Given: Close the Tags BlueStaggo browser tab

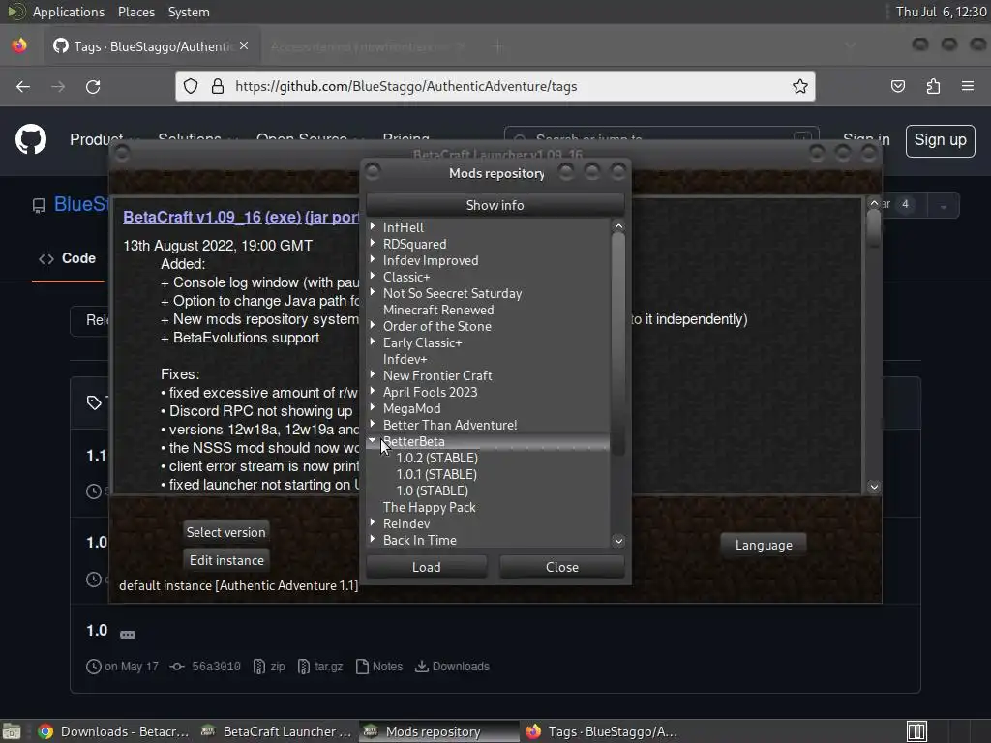Looking at the screenshot, I should [244, 46].
